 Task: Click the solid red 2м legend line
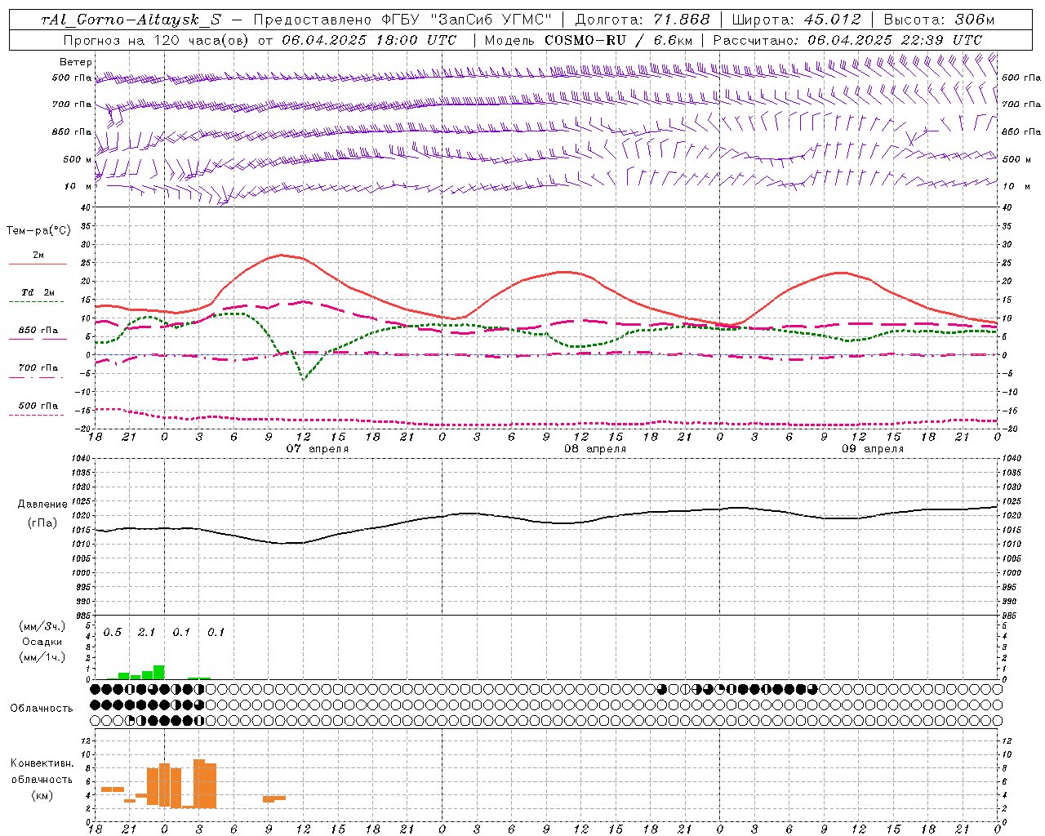coord(38,265)
